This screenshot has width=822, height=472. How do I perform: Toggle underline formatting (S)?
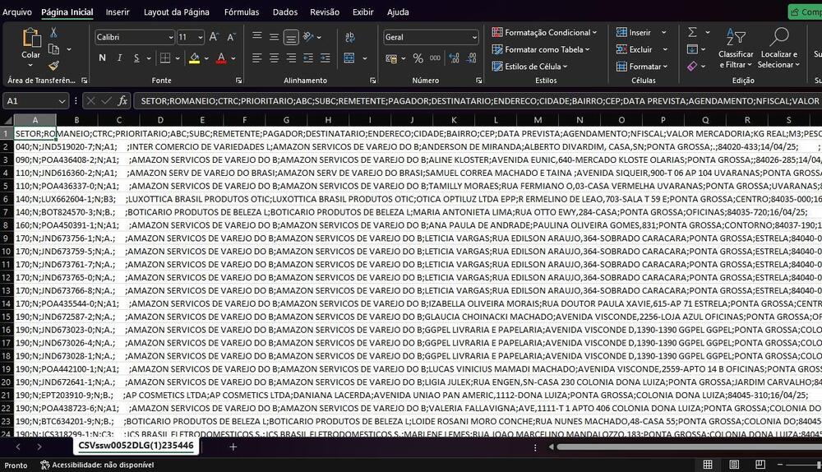(136, 58)
